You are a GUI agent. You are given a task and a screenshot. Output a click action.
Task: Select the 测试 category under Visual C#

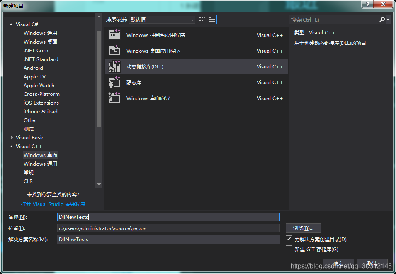[29, 129]
